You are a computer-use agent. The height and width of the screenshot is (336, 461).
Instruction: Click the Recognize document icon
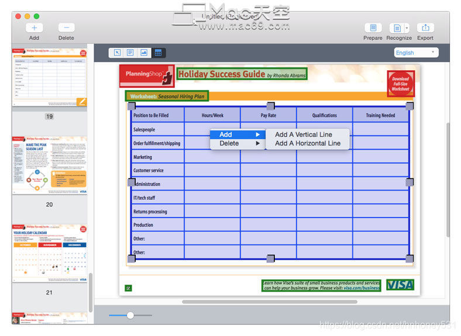[x=397, y=28]
